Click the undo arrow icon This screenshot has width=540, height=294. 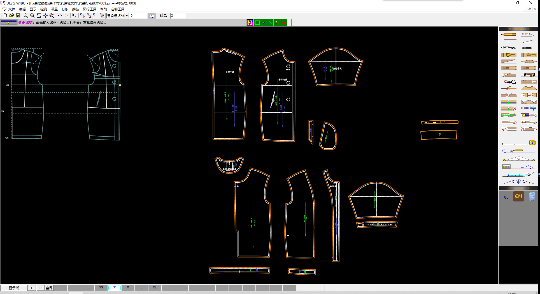click(x=60, y=15)
